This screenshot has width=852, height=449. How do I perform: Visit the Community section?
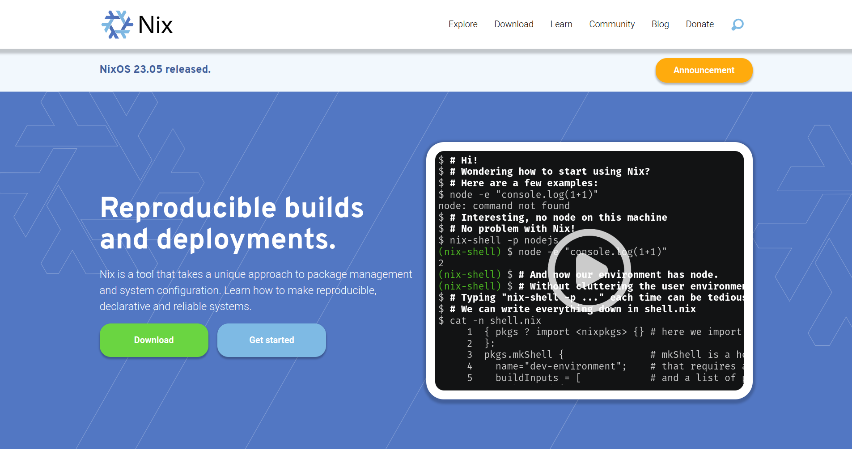click(x=611, y=24)
